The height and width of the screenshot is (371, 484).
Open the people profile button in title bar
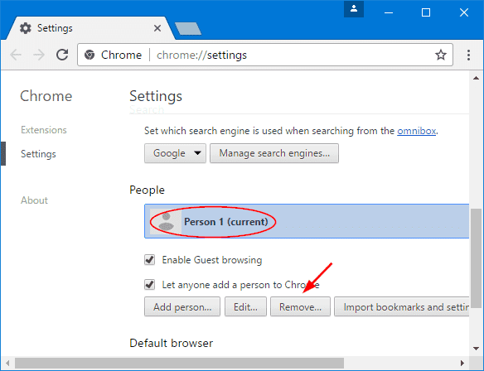[x=354, y=9]
